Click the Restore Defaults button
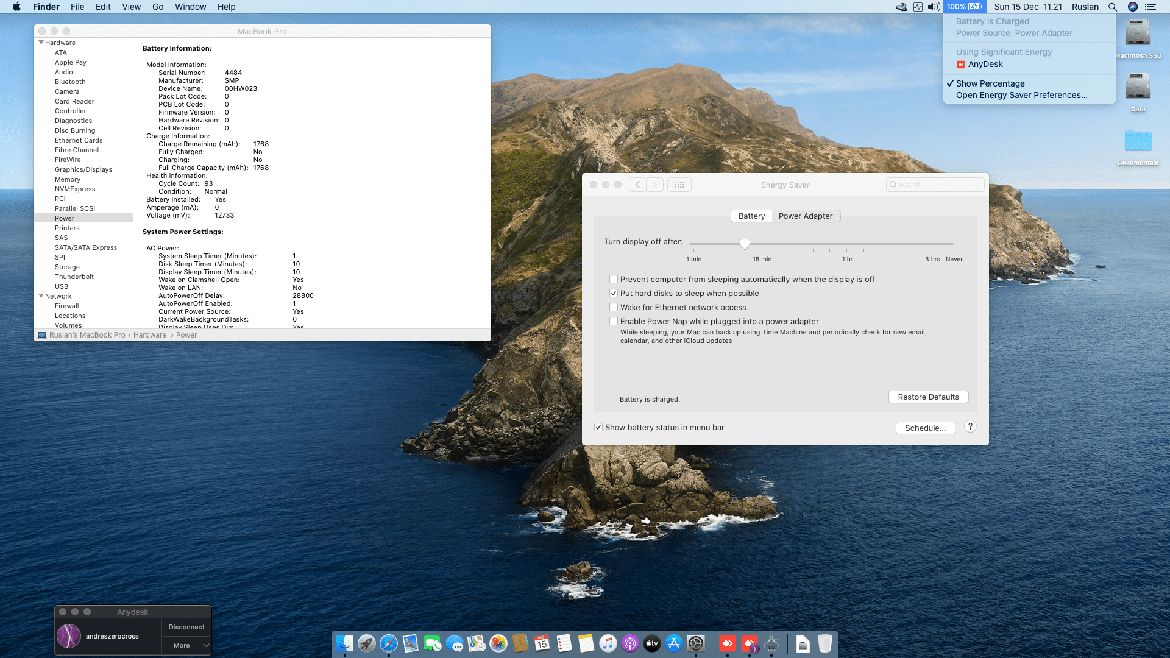The height and width of the screenshot is (658, 1170). coord(928,397)
